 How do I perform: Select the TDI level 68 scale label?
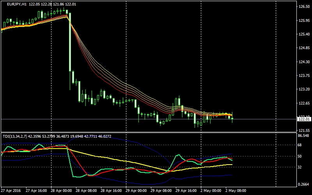coord(300,145)
